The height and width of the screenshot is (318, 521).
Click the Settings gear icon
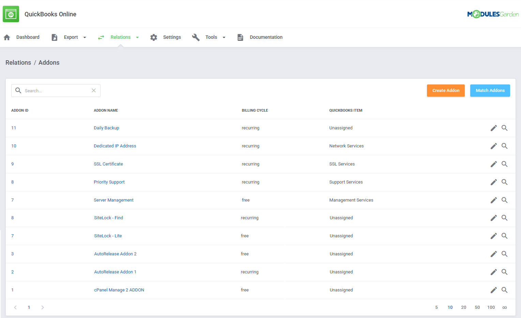154,37
